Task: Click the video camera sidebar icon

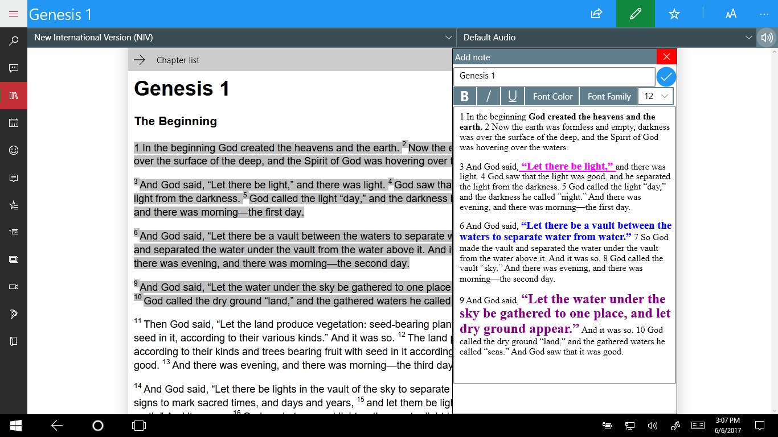Action: (14, 287)
